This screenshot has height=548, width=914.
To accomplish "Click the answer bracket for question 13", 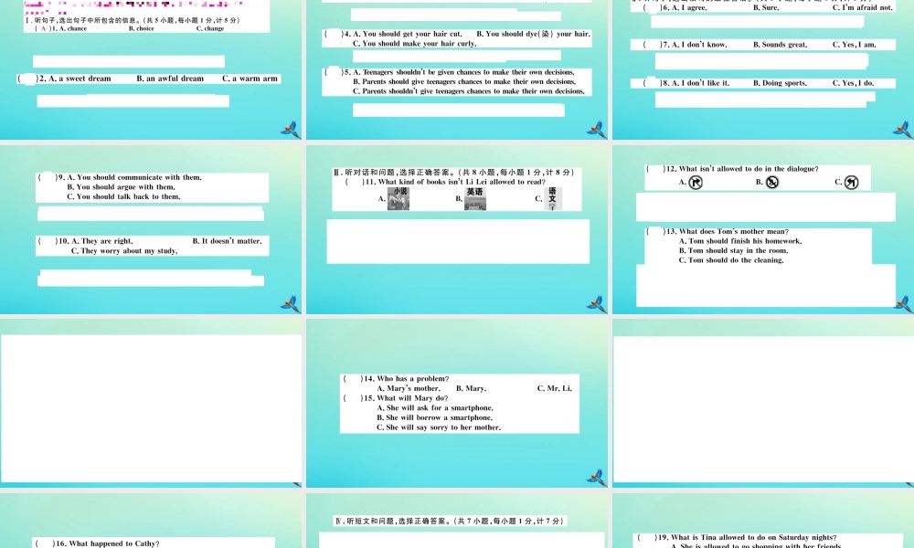I will click(655, 232).
